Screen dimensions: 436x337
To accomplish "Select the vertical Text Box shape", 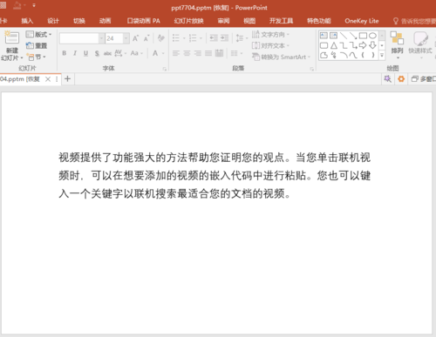I will pyautogui.click(x=333, y=36).
